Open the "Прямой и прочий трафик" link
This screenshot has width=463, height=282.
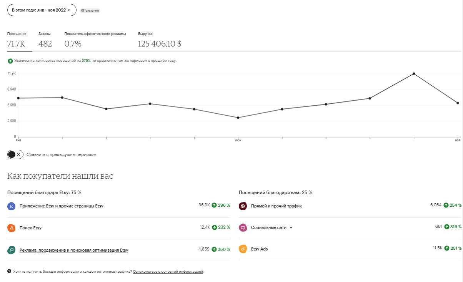(276, 206)
